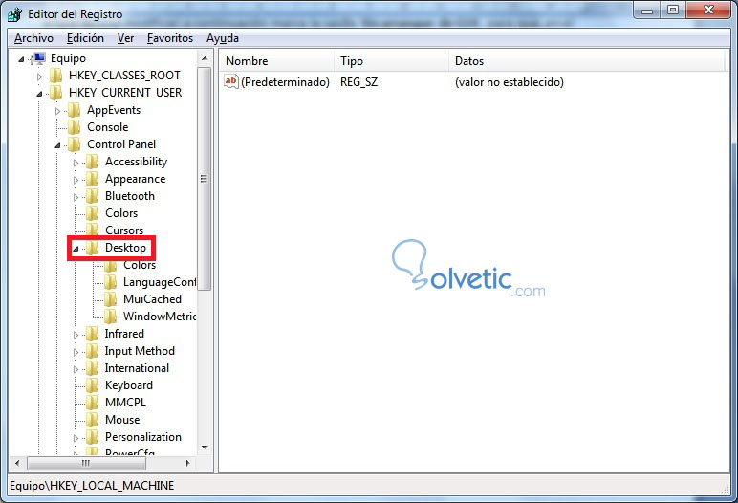The width and height of the screenshot is (738, 503).
Task: Expand the Accessibility key
Action: [x=76, y=163]
